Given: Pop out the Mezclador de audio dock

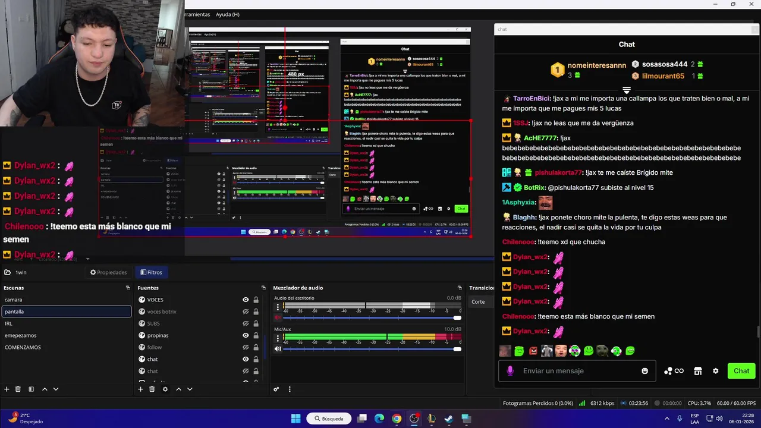Looking at the screenshot, I should (x=460, y=288).
